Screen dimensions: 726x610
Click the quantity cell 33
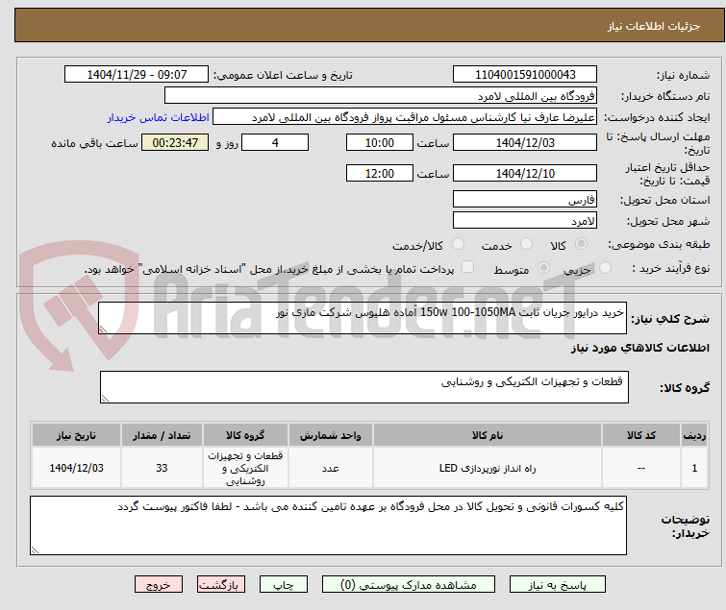coord(162,468)
